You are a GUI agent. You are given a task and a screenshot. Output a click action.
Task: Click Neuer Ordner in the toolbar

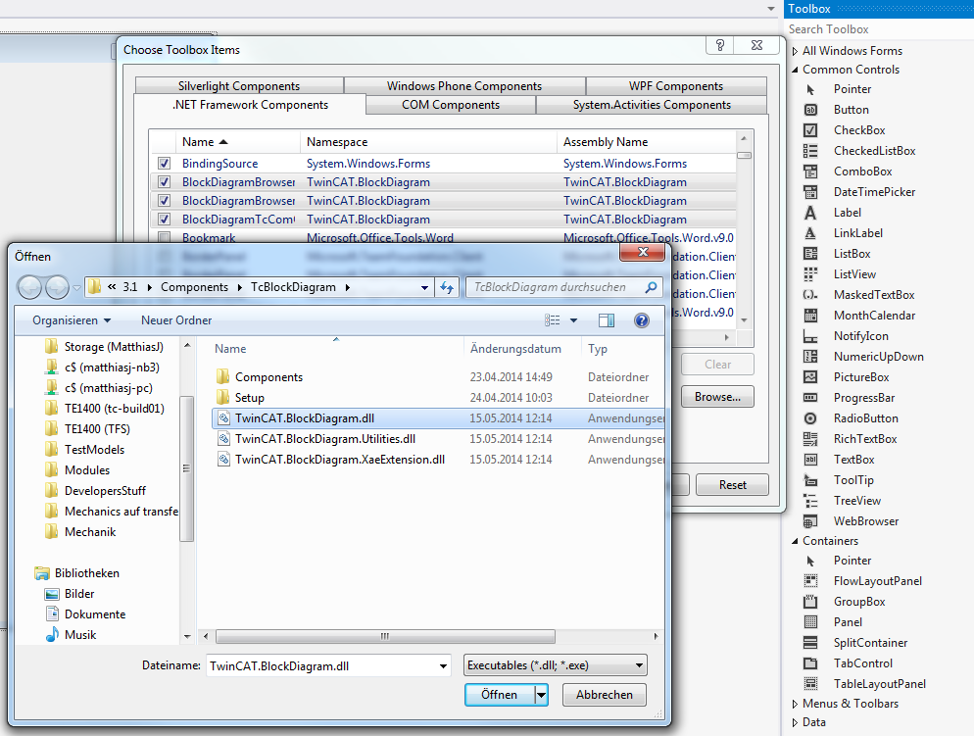pyautogui.click(x=176, y=320)
